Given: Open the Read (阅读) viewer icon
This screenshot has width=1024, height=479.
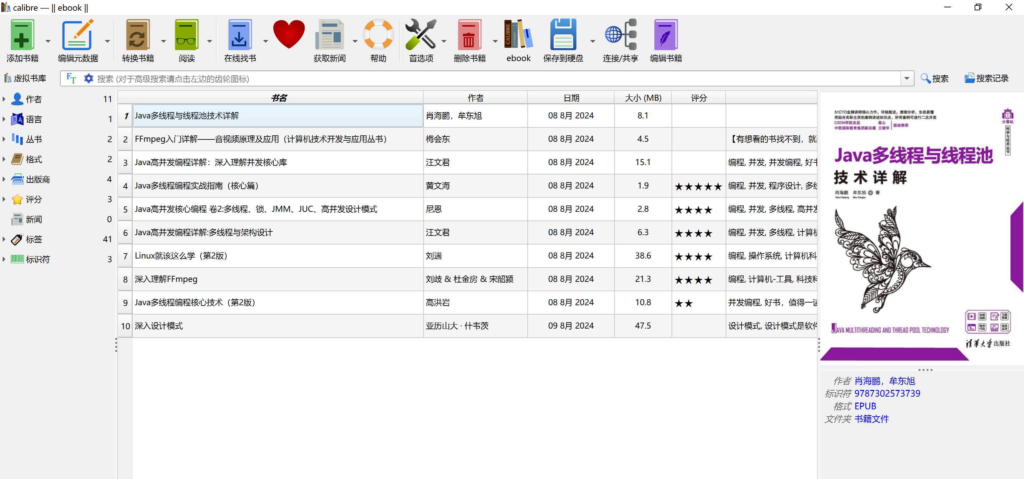Looking at the screenshot, I should [x=187, y=35].
